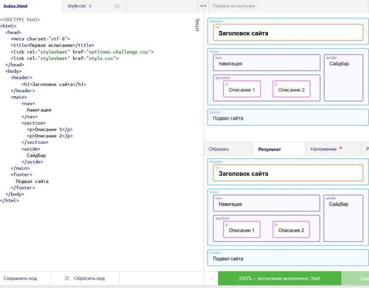
Task: Click the closing </html> tag line
Action: pyautogui.click(x=9, y=200)
